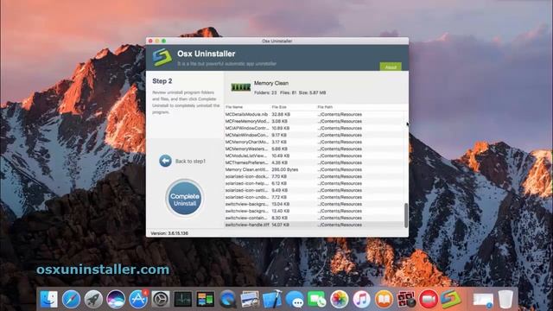
Task: Click the Memory Clean RAM stick icon
Action: [x=240, y=86]
